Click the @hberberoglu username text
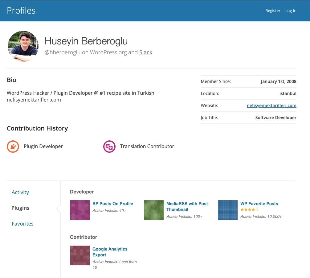 63,52
